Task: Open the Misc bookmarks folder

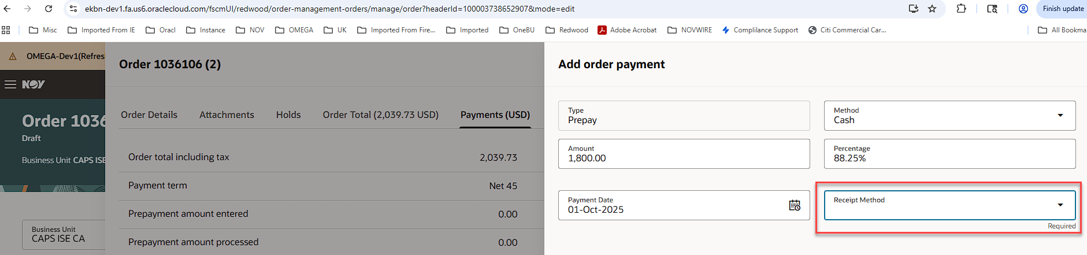Action: pyautogui.click(x=43, y=30)
